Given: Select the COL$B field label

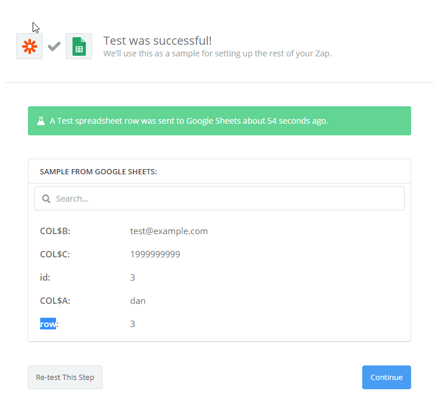Looking at the screenshot, I should [x=55, y=231].
